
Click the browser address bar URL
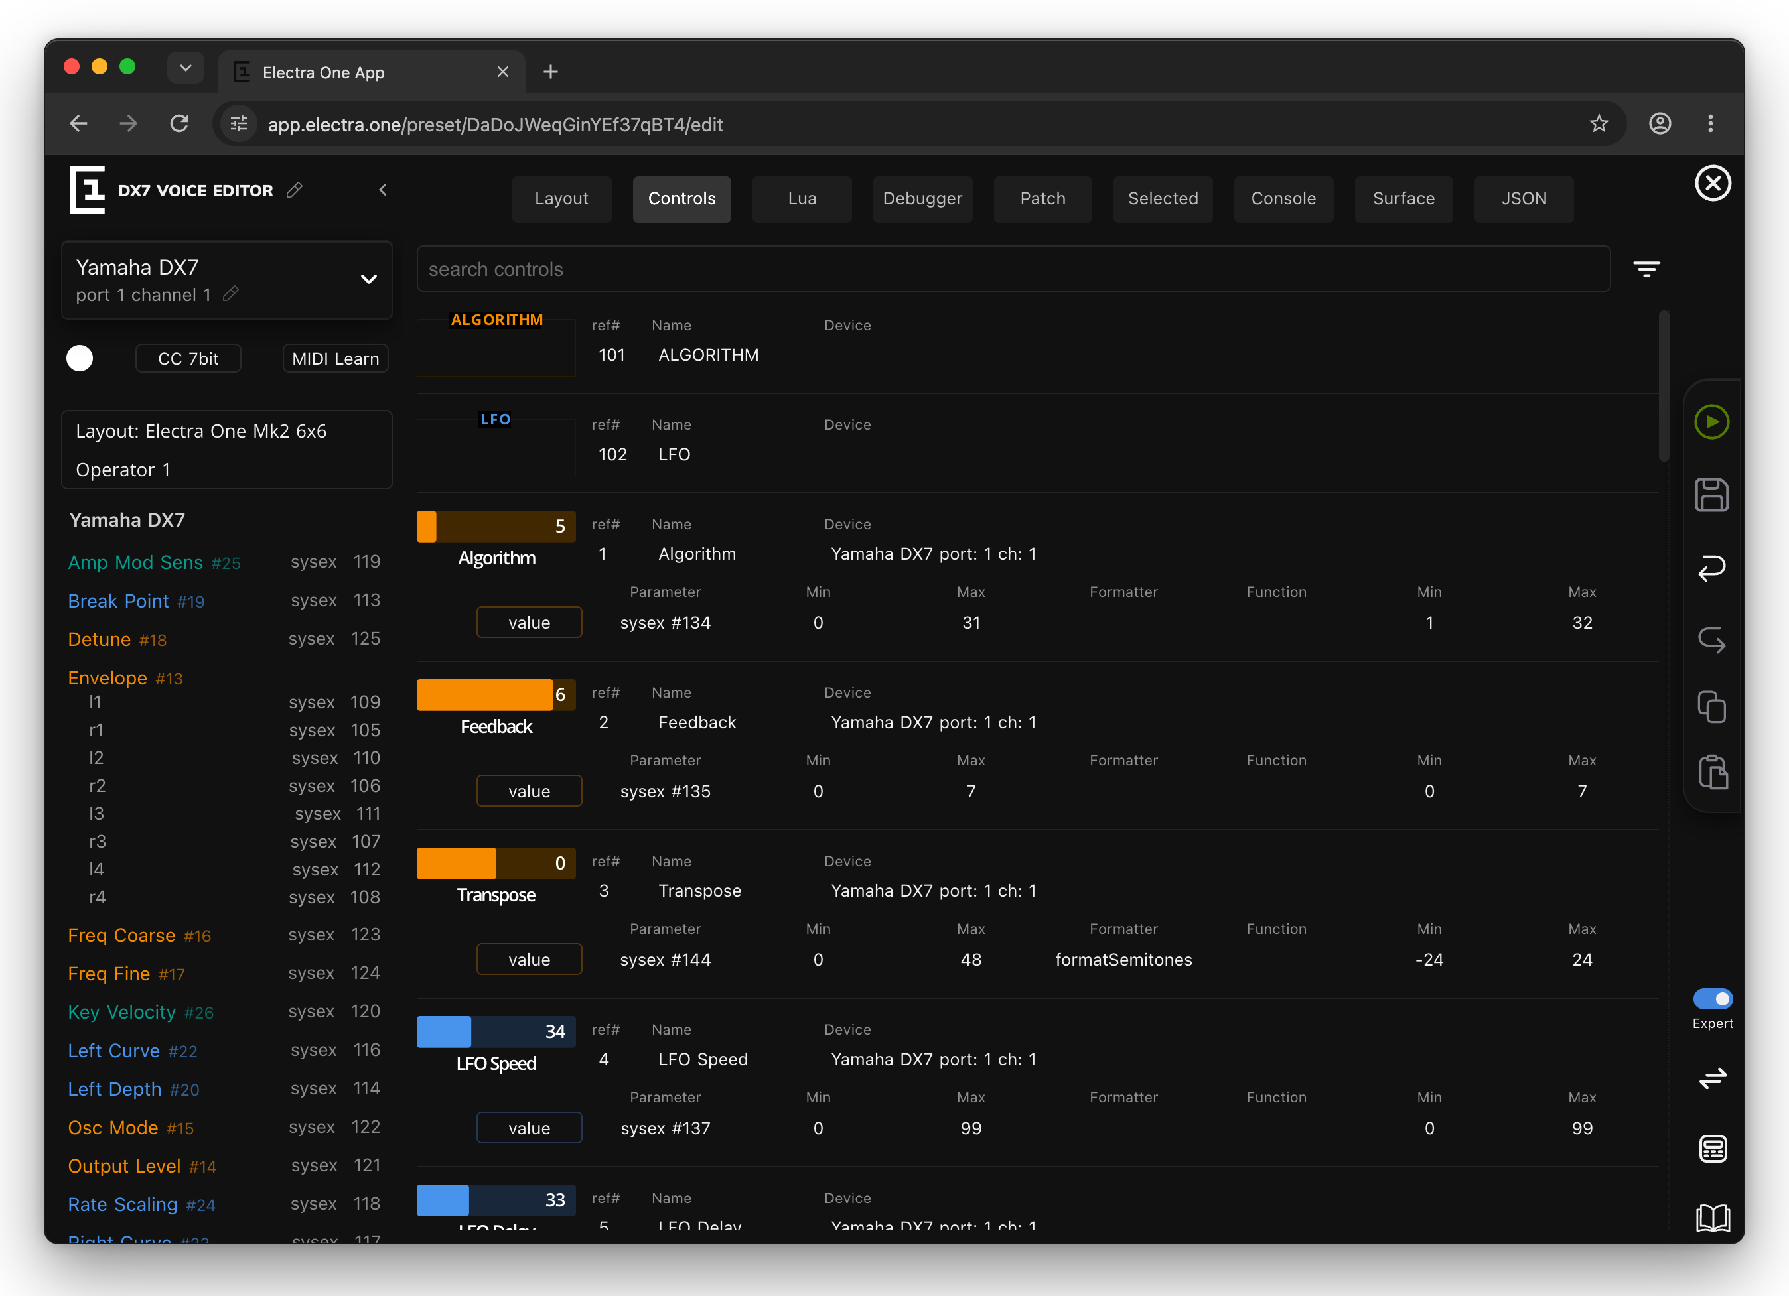point(494,125)
